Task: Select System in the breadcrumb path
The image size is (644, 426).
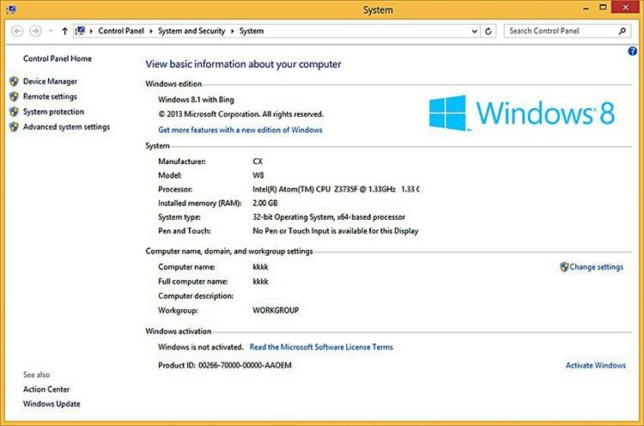Action: point(252,31)
